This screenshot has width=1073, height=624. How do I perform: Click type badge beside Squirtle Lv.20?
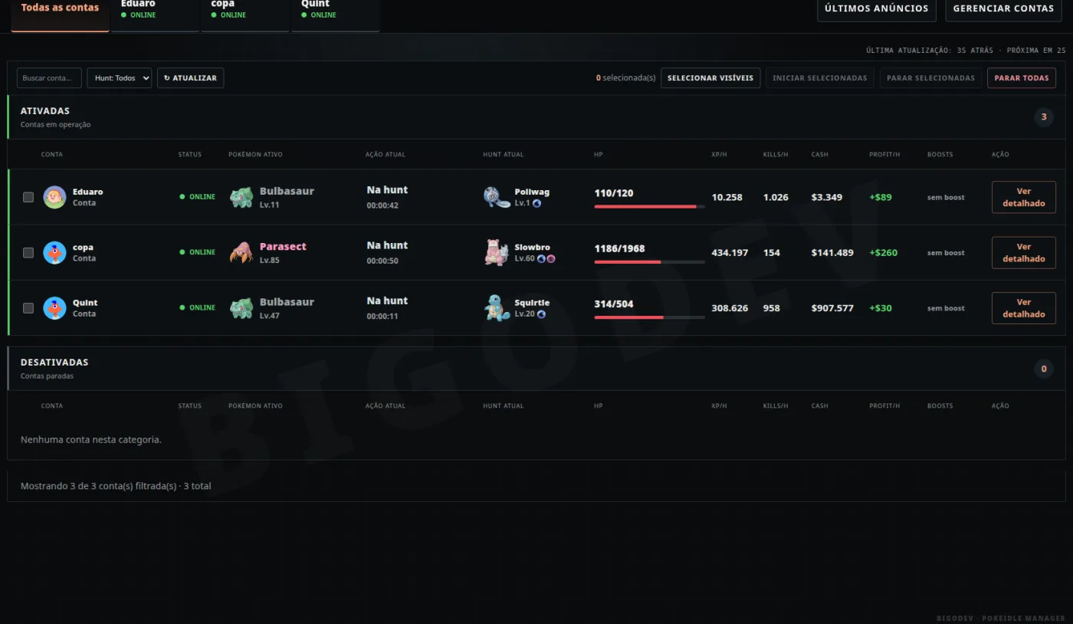click(x=541, y=314)
